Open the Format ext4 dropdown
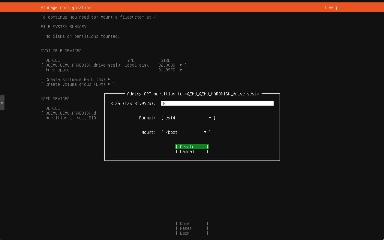The image size is (384, 240). (x=188, y=118)
